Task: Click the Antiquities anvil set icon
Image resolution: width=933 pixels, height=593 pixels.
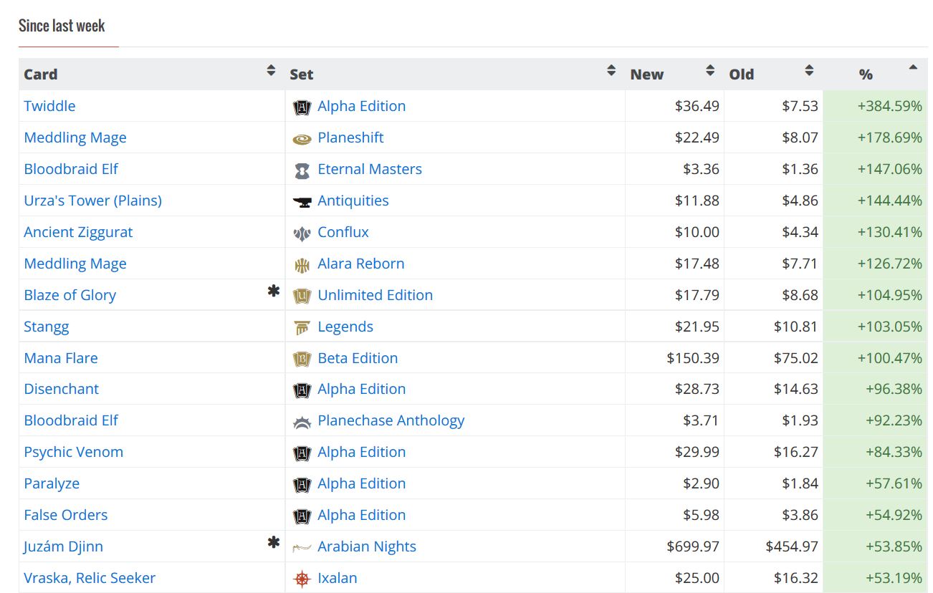Action: pos(302,201)
